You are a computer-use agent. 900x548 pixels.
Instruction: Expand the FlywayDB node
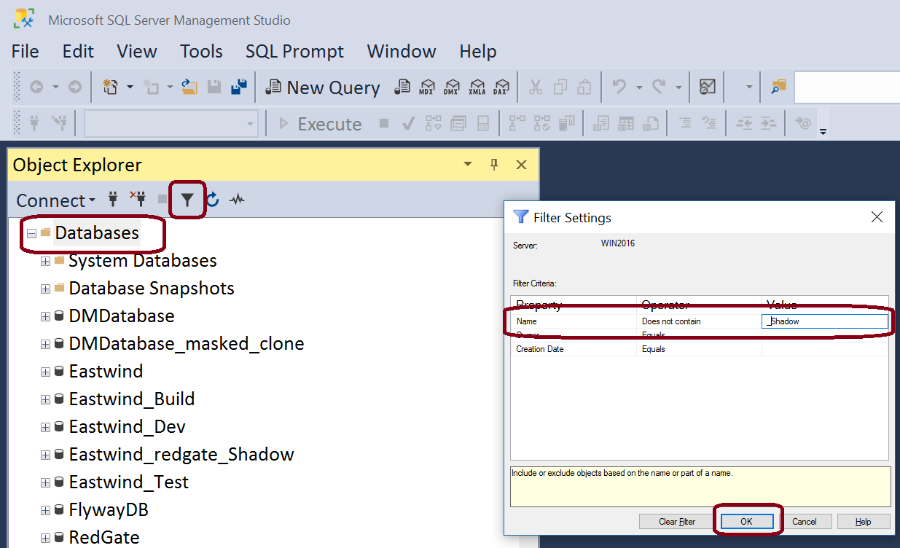pyautogui.click(x=45, y=510)
